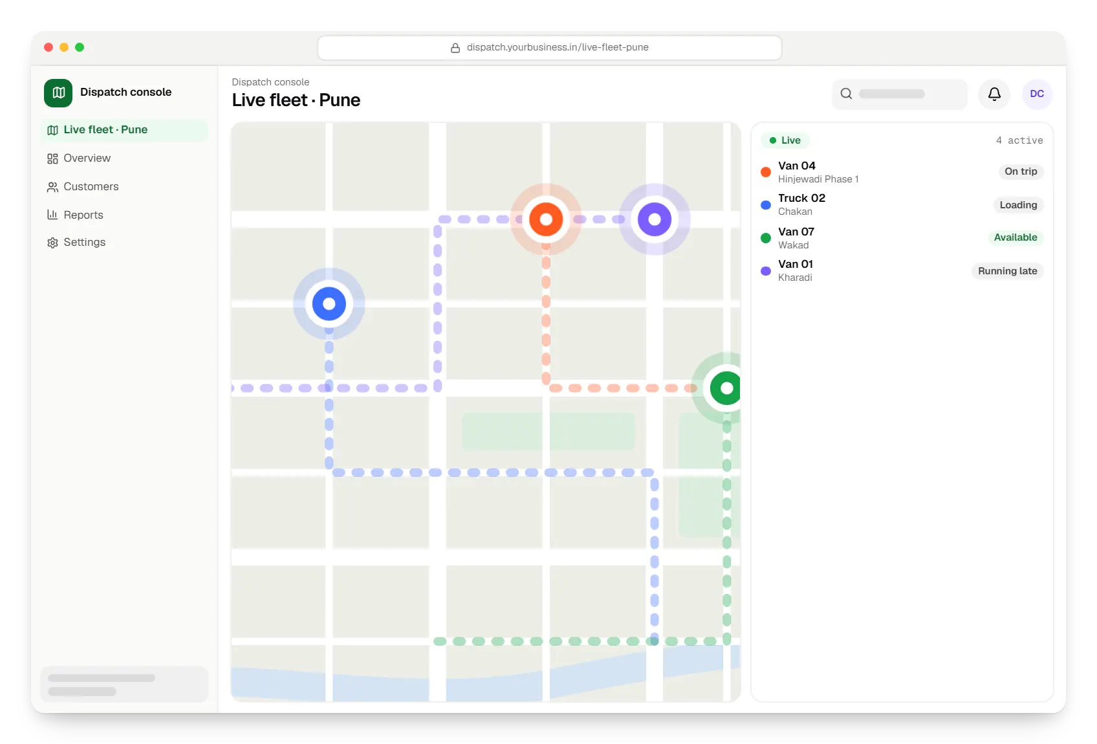
Task: Go to the Overview page
Action: click(124, 159)
